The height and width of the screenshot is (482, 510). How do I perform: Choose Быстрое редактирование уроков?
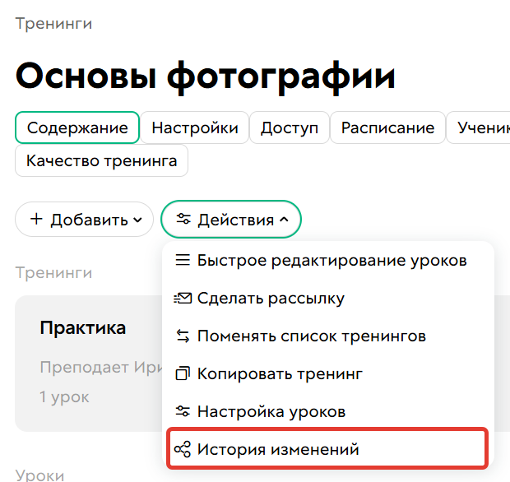tap(328, 260)
